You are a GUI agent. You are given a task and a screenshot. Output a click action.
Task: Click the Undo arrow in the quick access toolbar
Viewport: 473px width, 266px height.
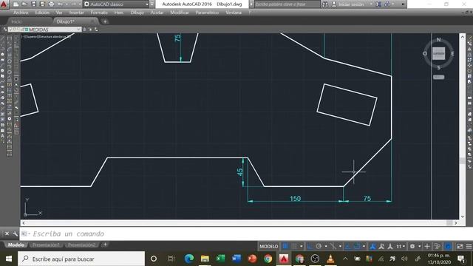[61, 4]
